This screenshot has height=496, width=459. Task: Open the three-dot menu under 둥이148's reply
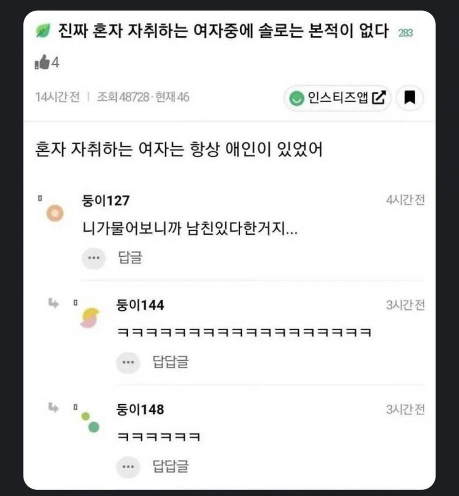[x=127, y=466]
